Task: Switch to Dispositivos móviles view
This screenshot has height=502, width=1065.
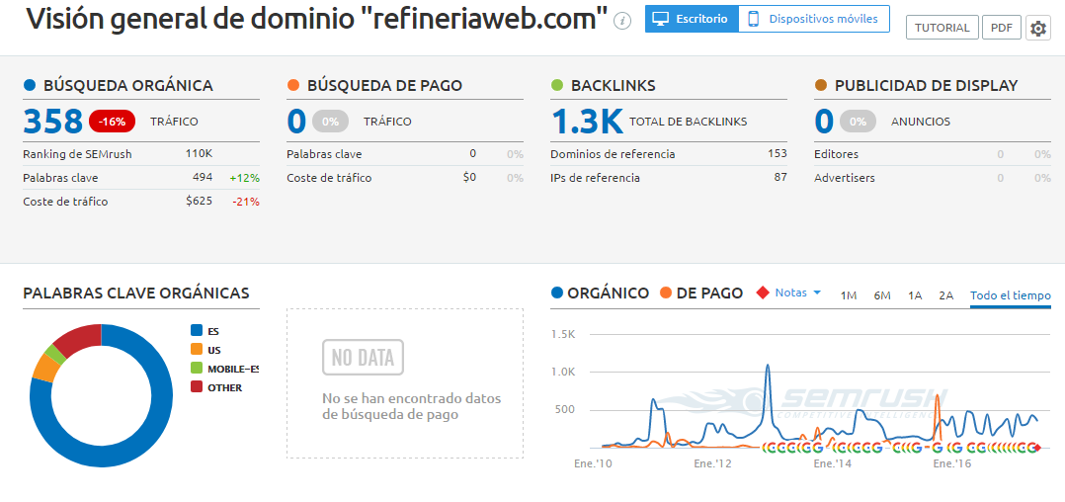Action: 814,19
